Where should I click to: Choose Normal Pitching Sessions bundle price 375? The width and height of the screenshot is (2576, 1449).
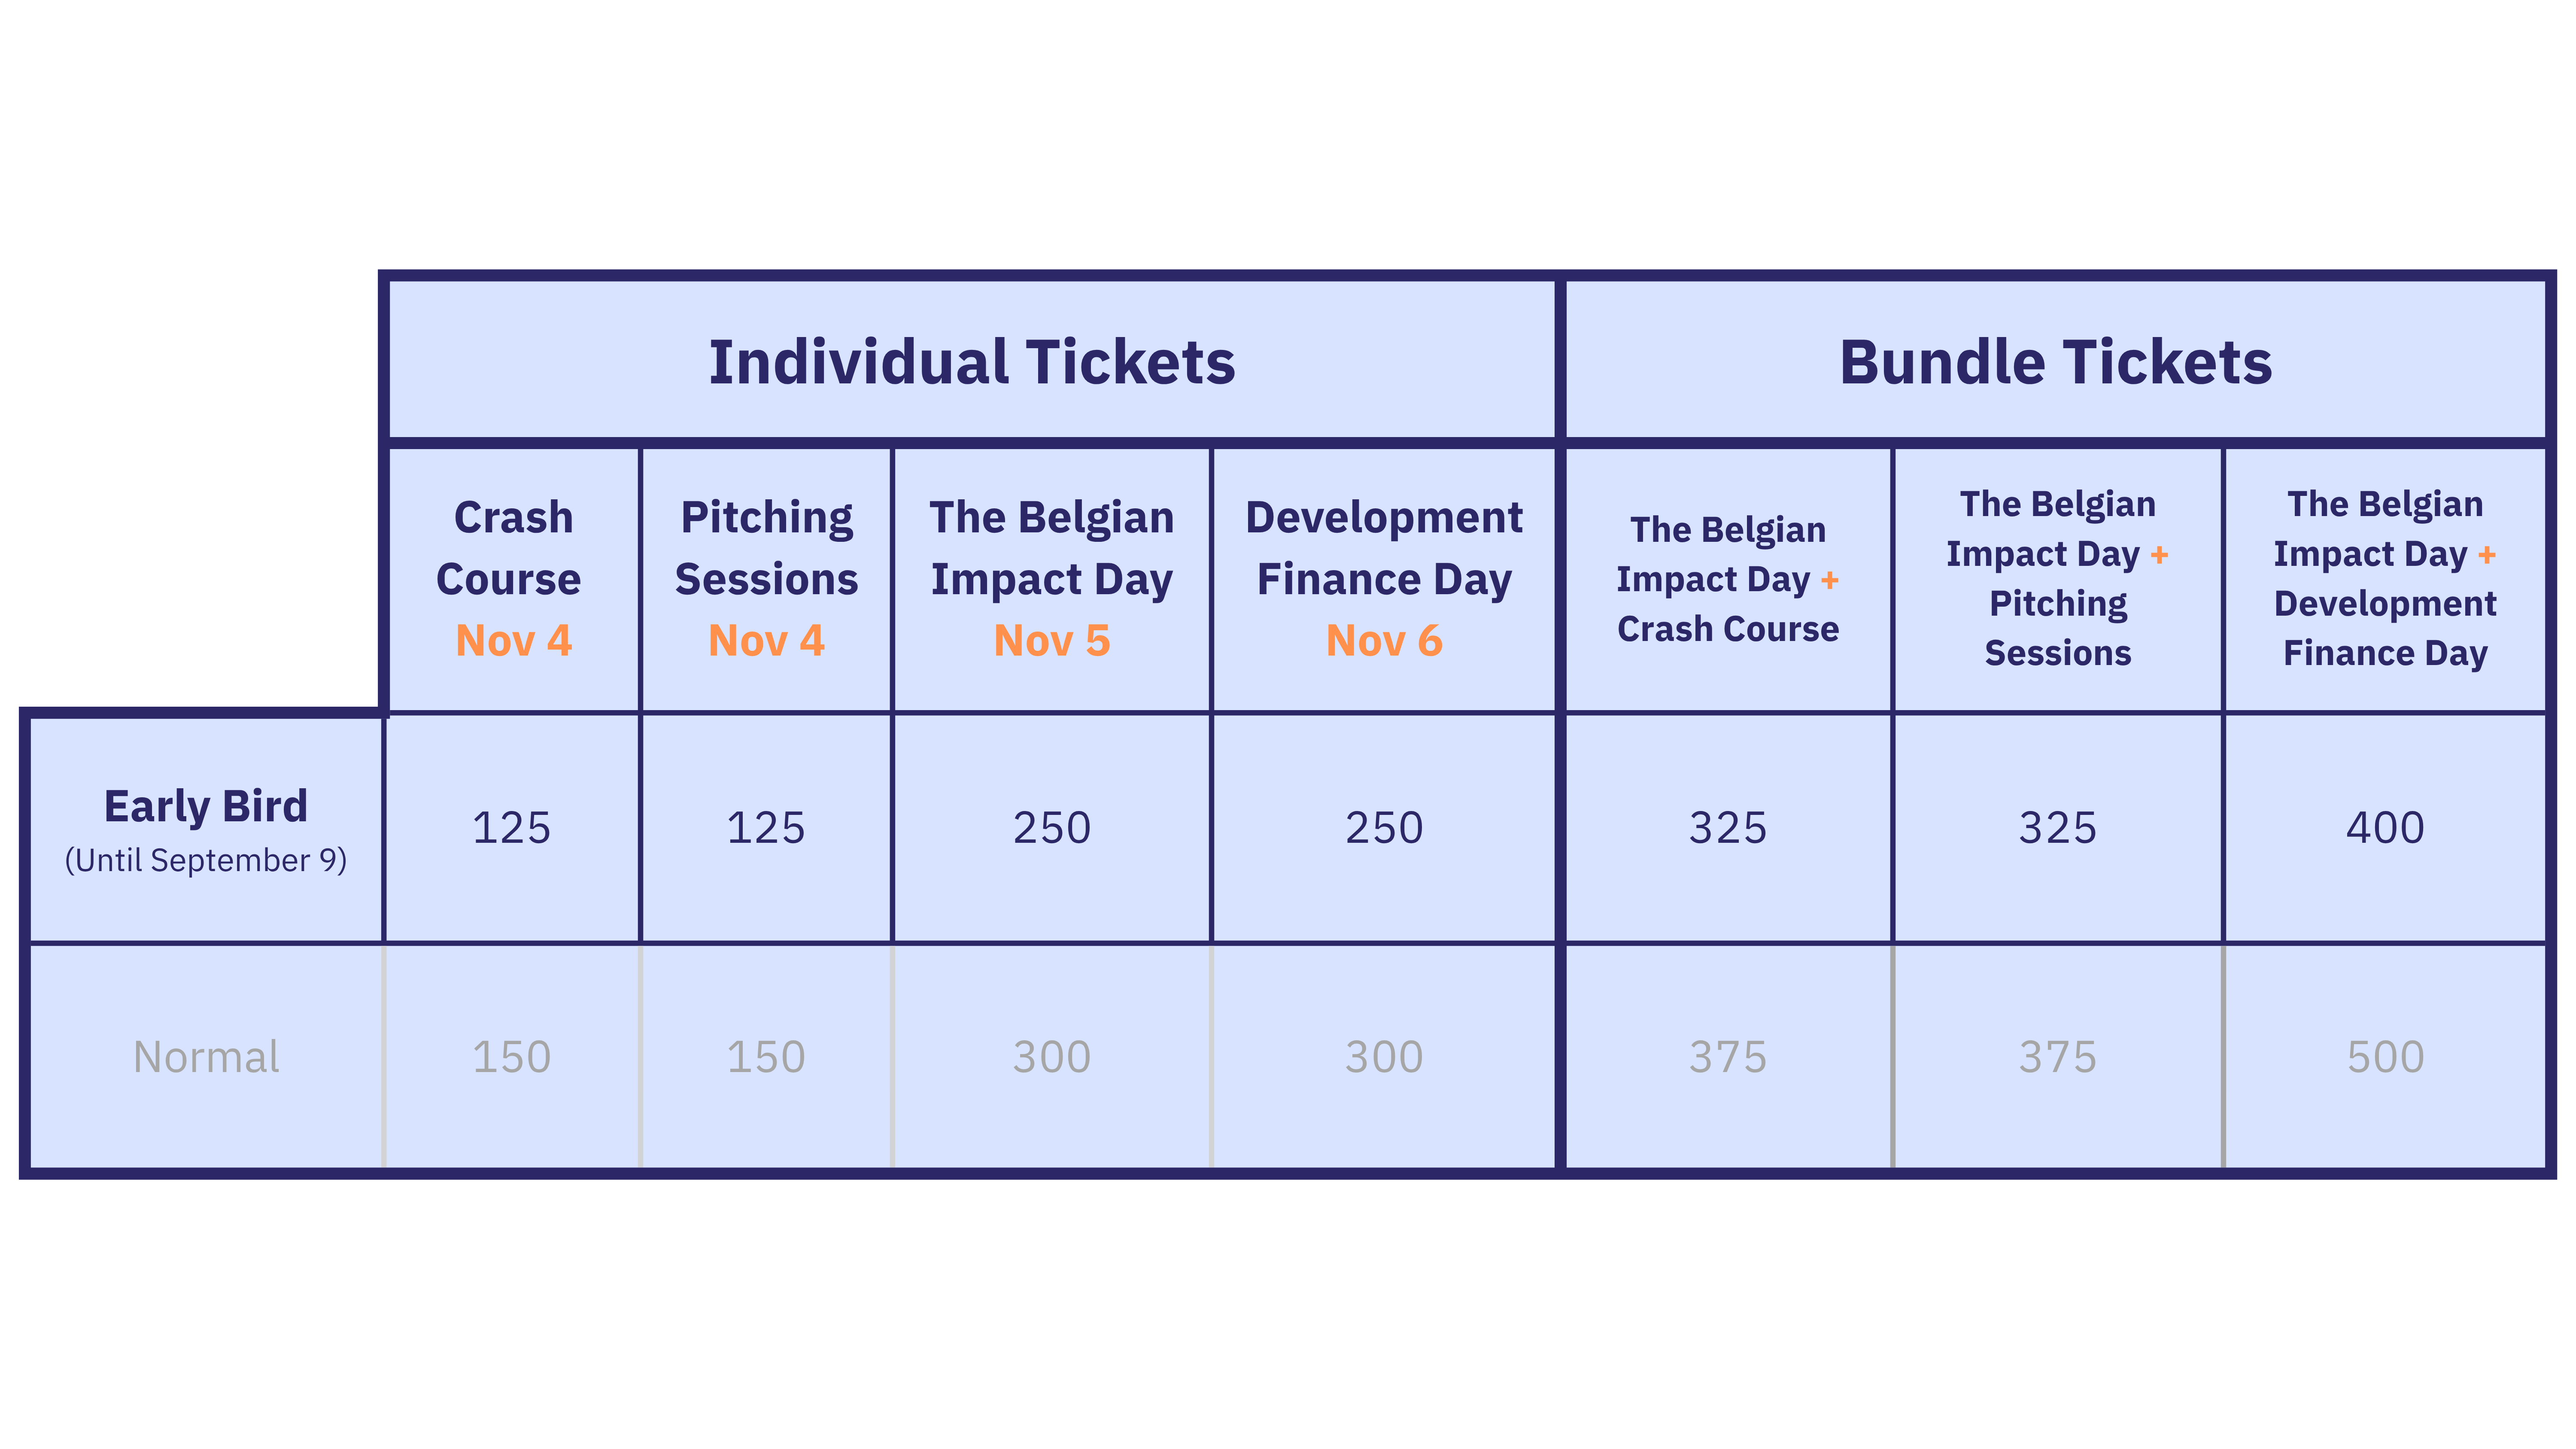(2058, 1057)
